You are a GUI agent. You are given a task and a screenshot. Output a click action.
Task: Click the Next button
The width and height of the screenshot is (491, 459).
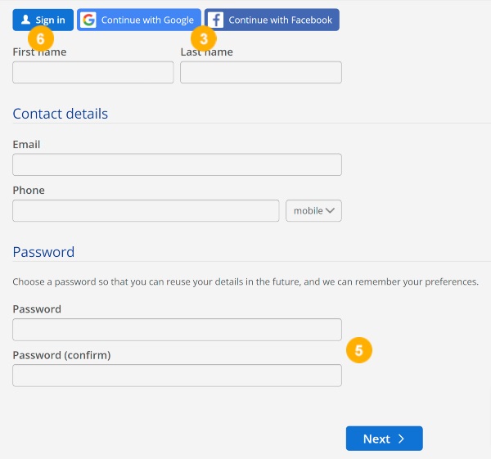(385, 439)
